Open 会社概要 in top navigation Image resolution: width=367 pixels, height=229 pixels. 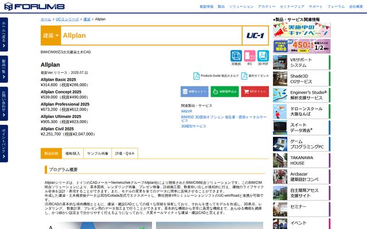[356, 6]
